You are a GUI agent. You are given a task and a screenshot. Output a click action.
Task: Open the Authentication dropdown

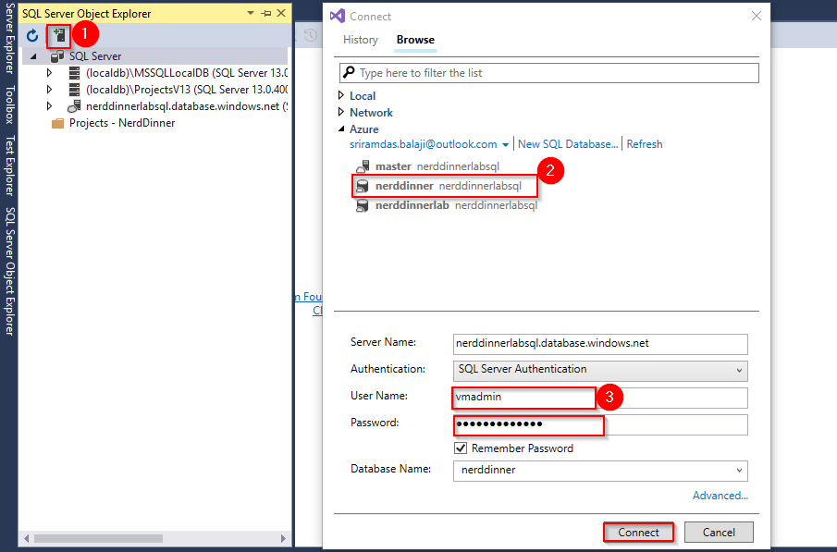coord(600,371)
